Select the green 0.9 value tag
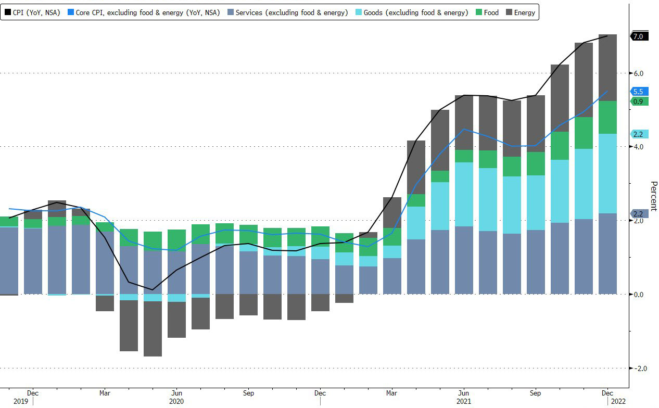This screenshot has width=659, height=408. pos(639,101)
